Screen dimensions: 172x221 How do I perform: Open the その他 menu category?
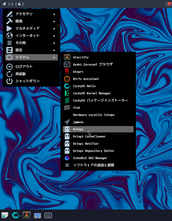(32, 43)
